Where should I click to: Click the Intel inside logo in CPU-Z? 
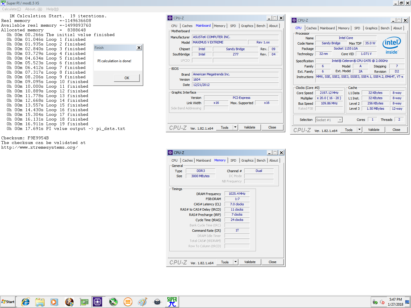(392, 45)
